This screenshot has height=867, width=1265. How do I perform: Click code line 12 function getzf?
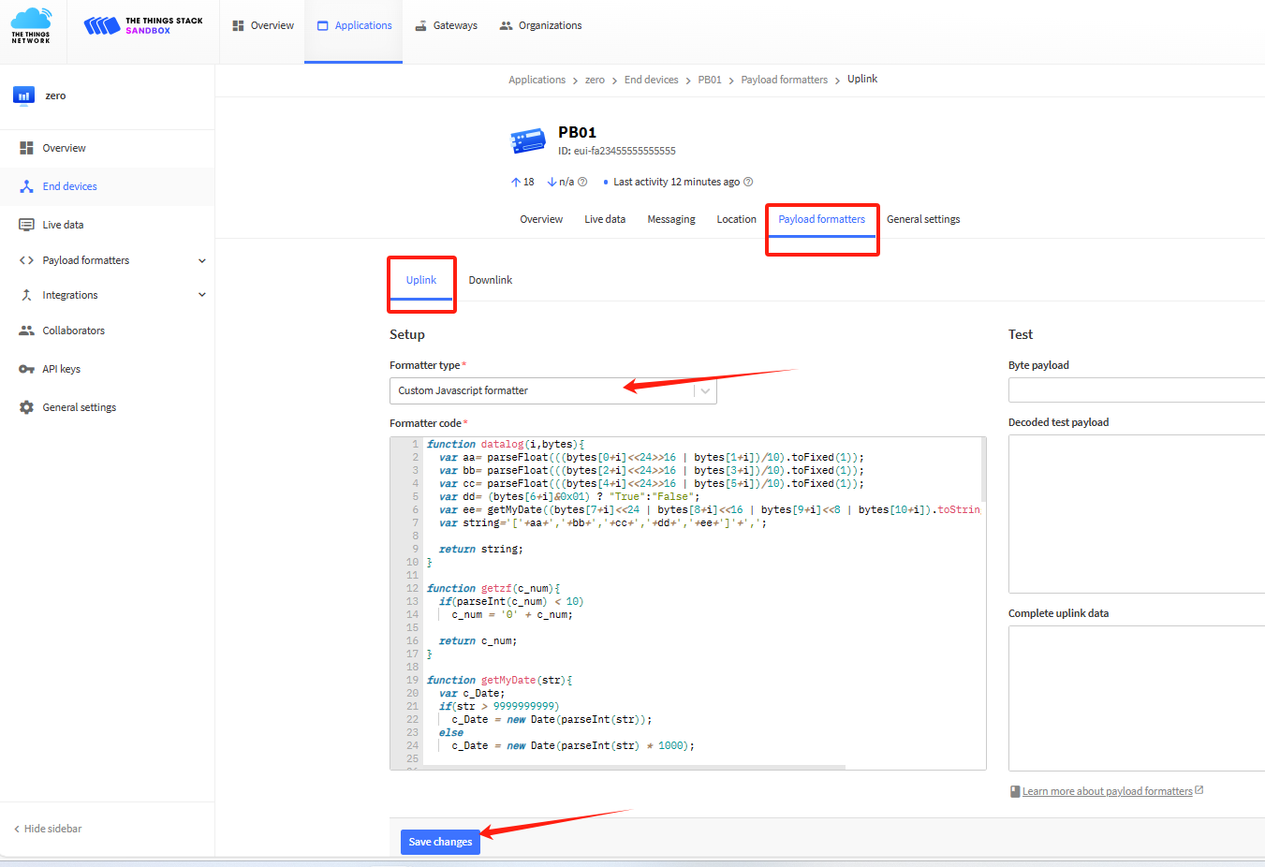coord(493,588)
